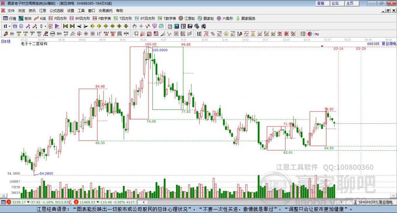Open the 板块 sector view
The image size is (397, 213).
coord(25,19)
